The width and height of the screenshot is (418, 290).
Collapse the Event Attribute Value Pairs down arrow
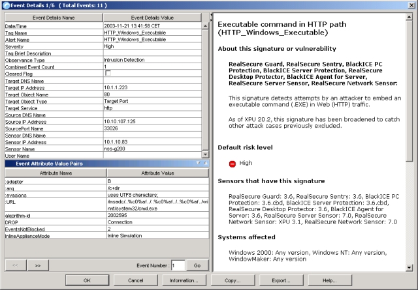(x=198, y=163)
